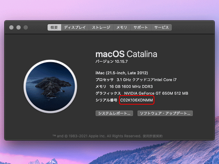219x164 pixels.
Task: Close the About This Mac window
Action: (11, 27)
